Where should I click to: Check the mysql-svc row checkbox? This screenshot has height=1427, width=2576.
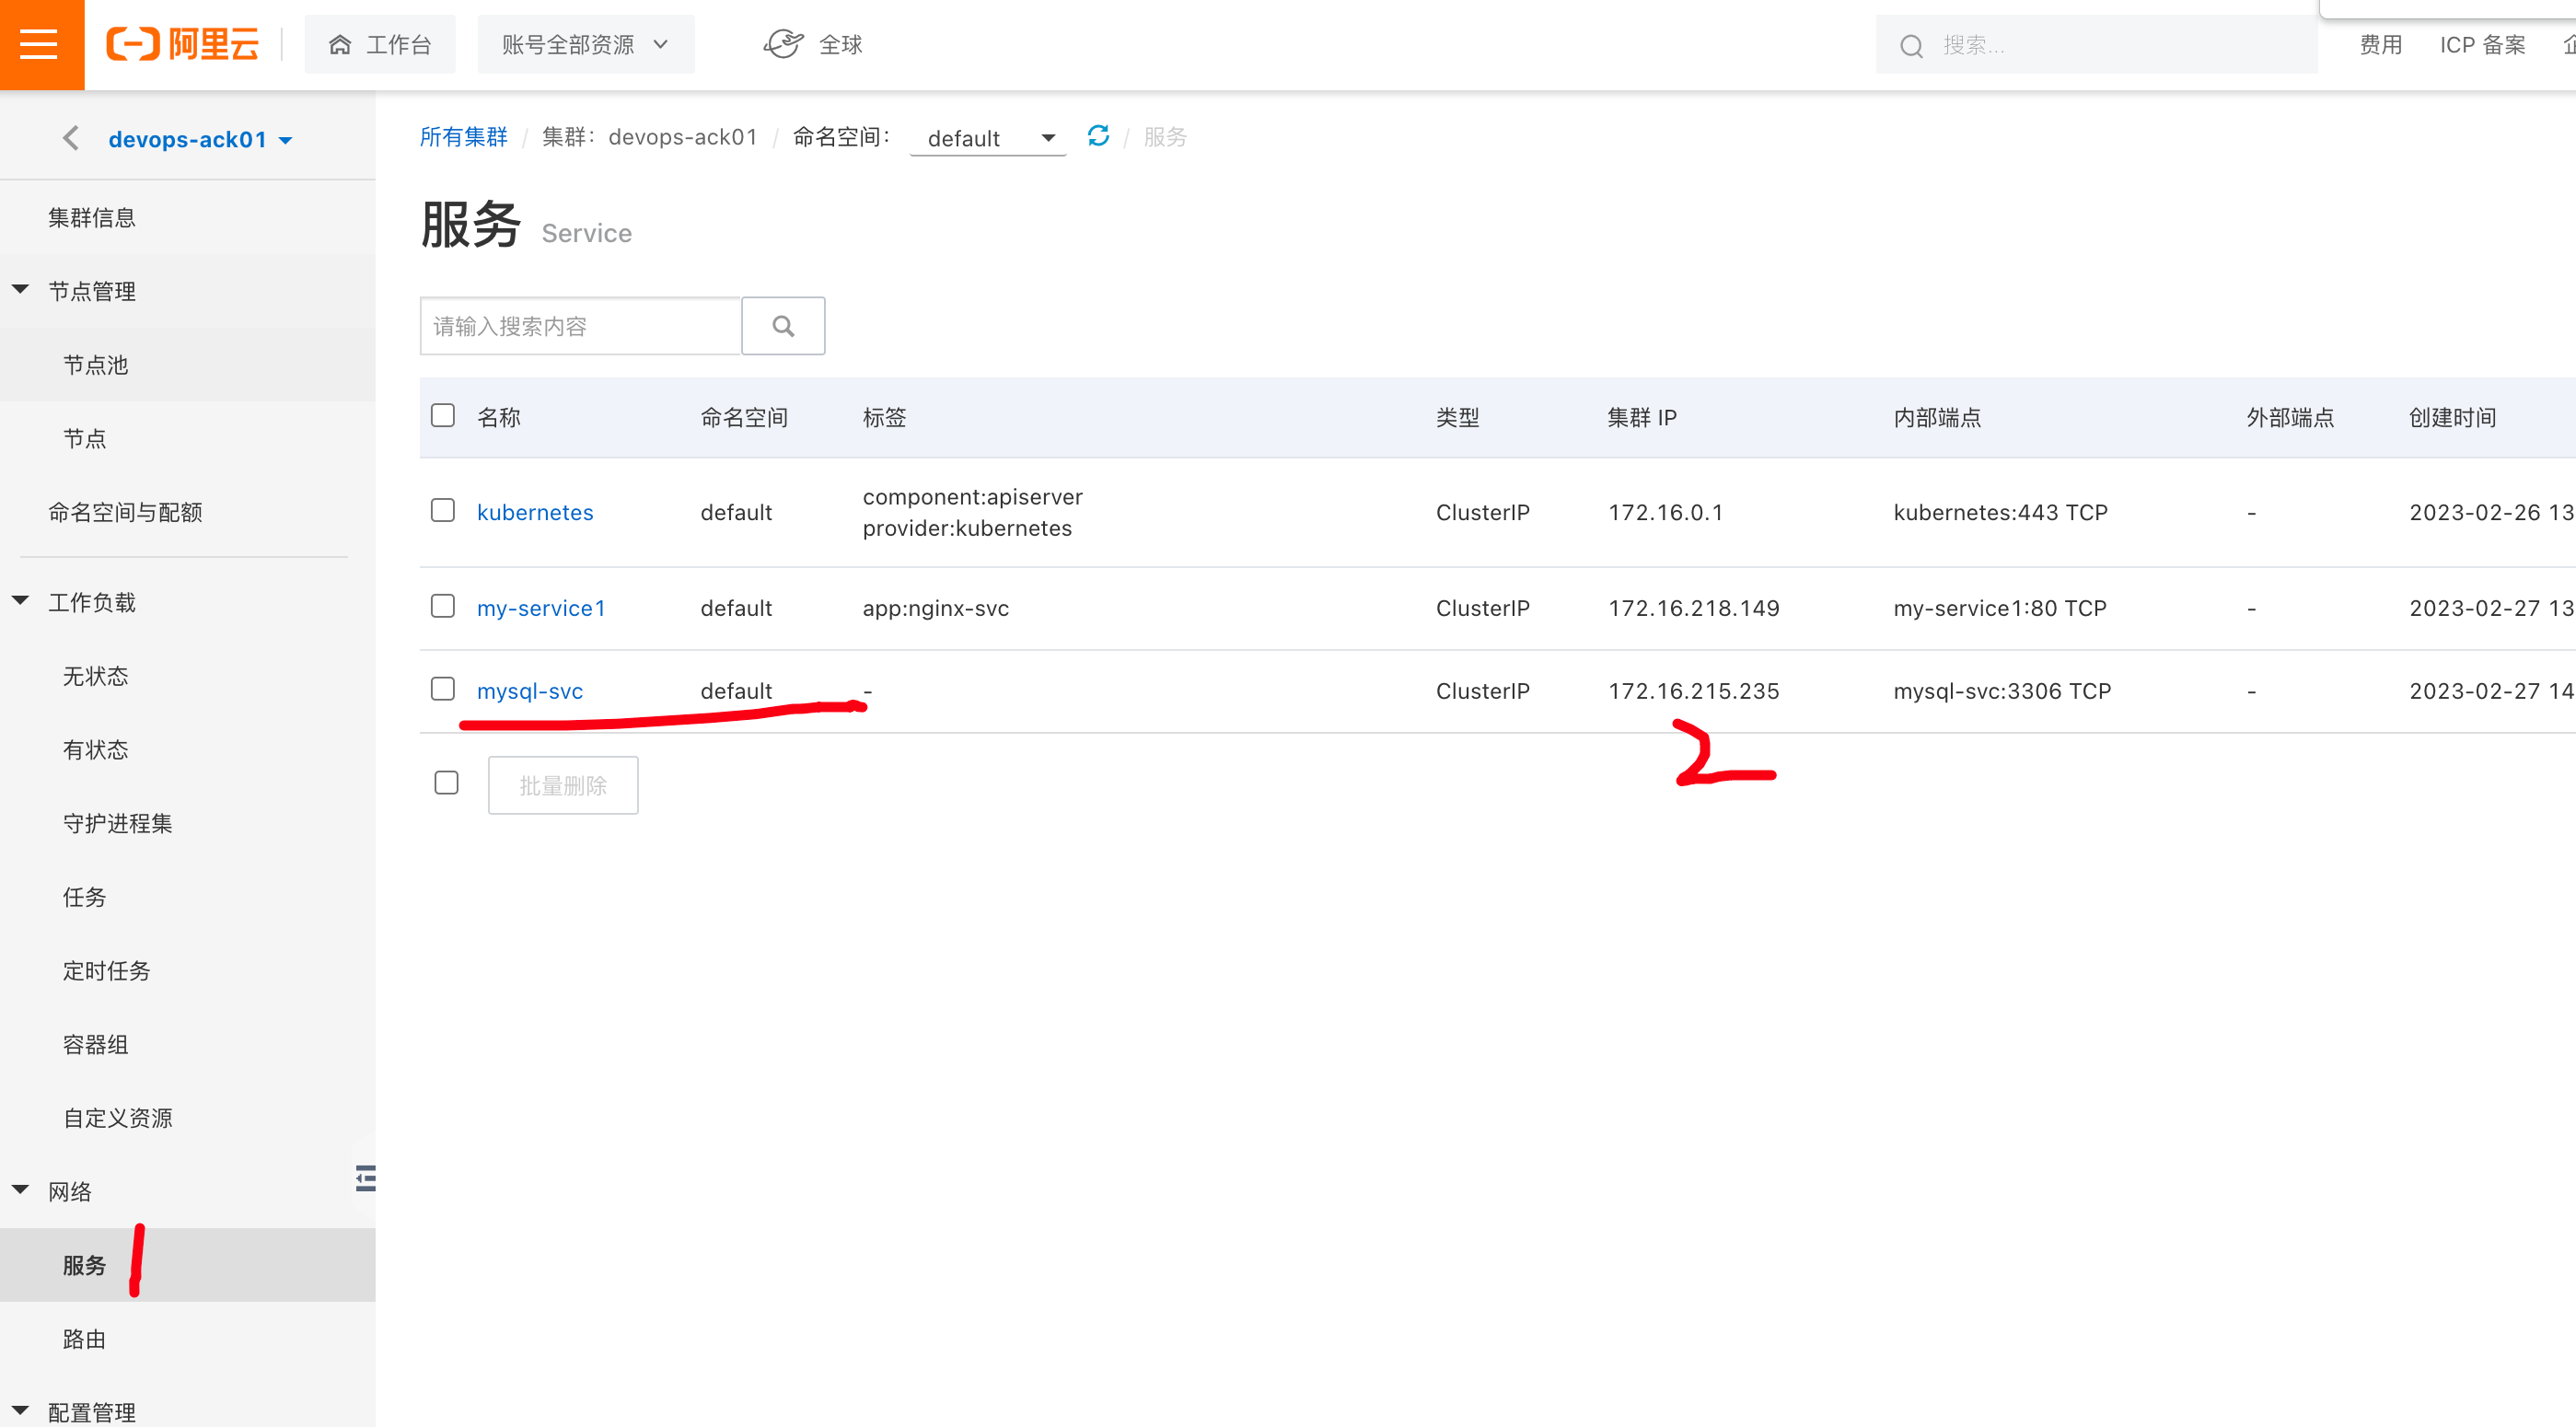pos(442,689)
